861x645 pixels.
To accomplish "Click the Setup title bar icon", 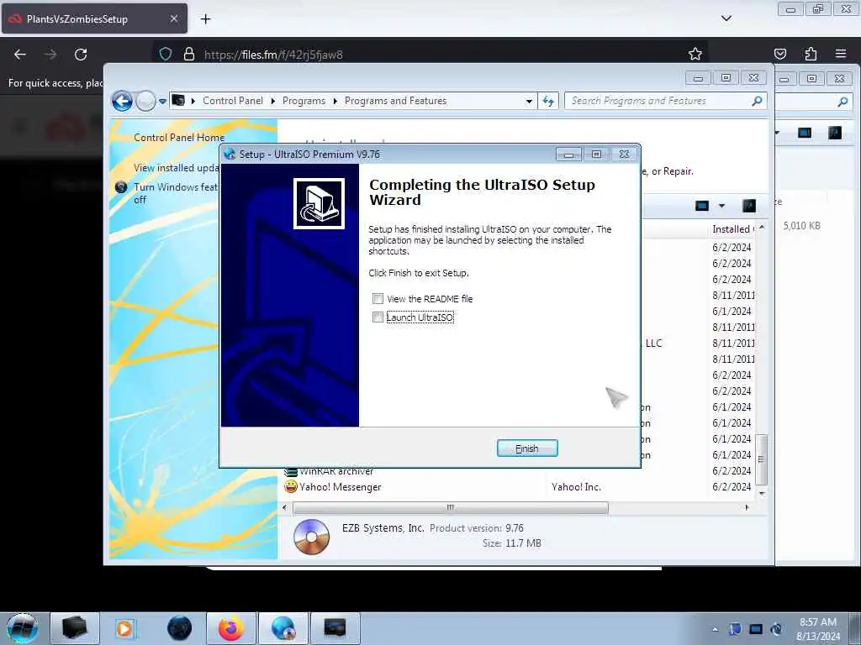I will click(x=230, y=155).
